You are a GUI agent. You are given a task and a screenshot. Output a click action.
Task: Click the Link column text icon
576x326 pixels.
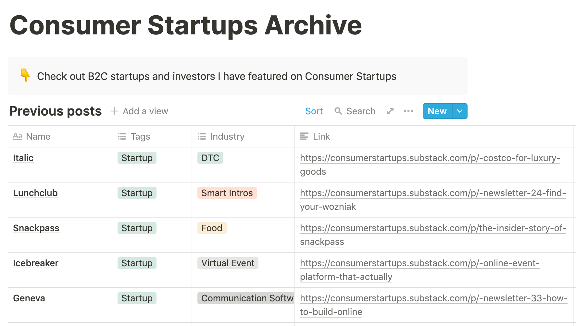click(304, 136)
